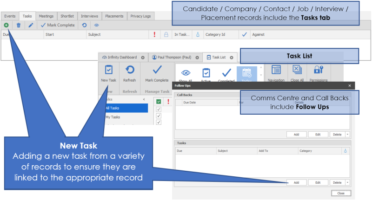Image resolution: width=372 pixels, height=200 pixels.
Task: Open dropdown arrow beside Tasks section Delete
Action: point(347,183)
